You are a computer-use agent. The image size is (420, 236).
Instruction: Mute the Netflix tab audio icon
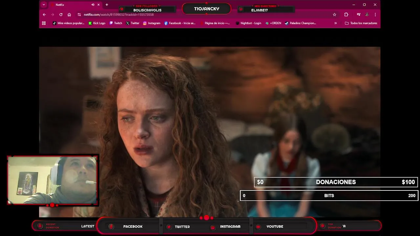93,5
